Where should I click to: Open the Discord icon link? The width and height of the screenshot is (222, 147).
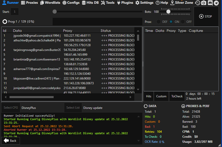(x=210, y=3)
